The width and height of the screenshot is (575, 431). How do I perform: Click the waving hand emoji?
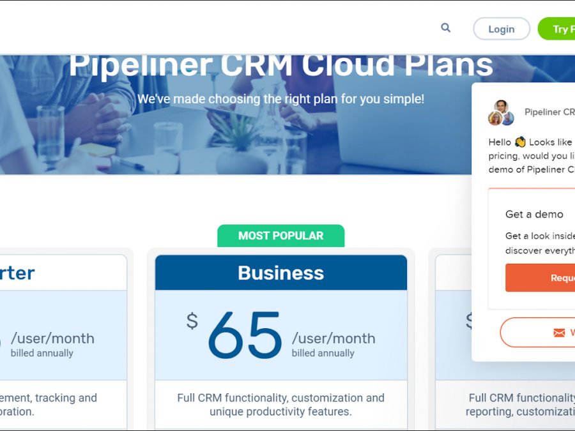coord(520,142)
